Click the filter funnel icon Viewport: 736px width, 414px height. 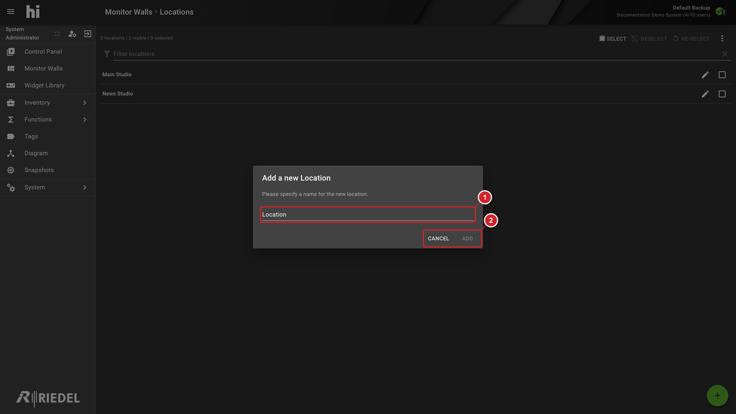pos(107,54)
